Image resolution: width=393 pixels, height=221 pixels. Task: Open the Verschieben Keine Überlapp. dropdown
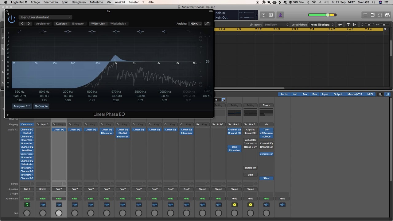(x=322, y=25)
